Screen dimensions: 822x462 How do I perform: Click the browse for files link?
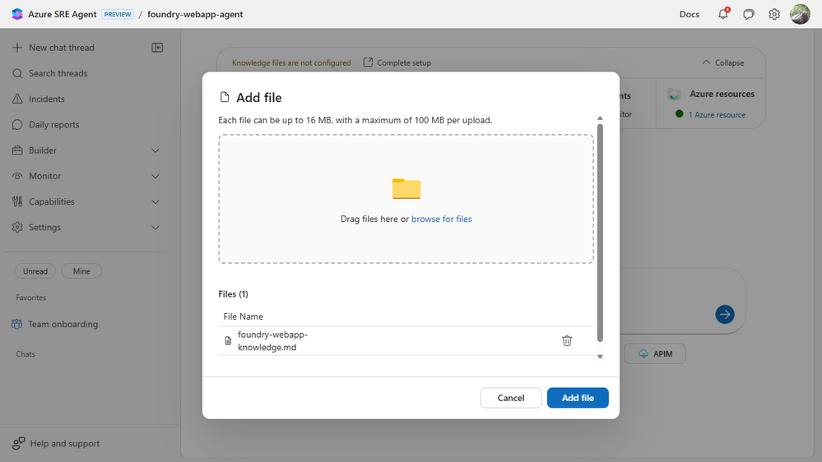click(442, 219)
